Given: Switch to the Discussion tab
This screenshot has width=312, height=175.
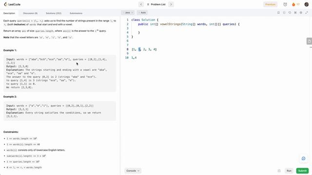Looking at the screenshot, I should 30,13.
